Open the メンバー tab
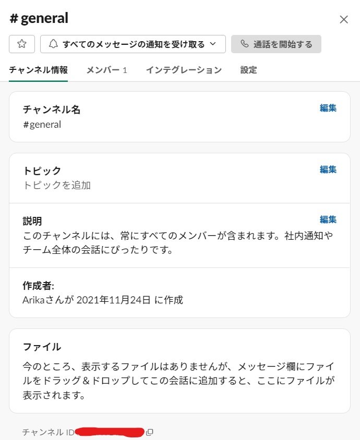This screenshot has height=440, width=360. tap(107, 70)
